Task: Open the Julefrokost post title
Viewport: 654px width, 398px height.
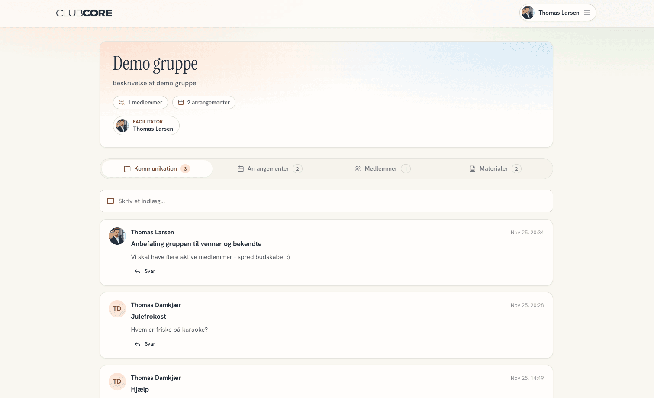Action: (x=148, y=317)
